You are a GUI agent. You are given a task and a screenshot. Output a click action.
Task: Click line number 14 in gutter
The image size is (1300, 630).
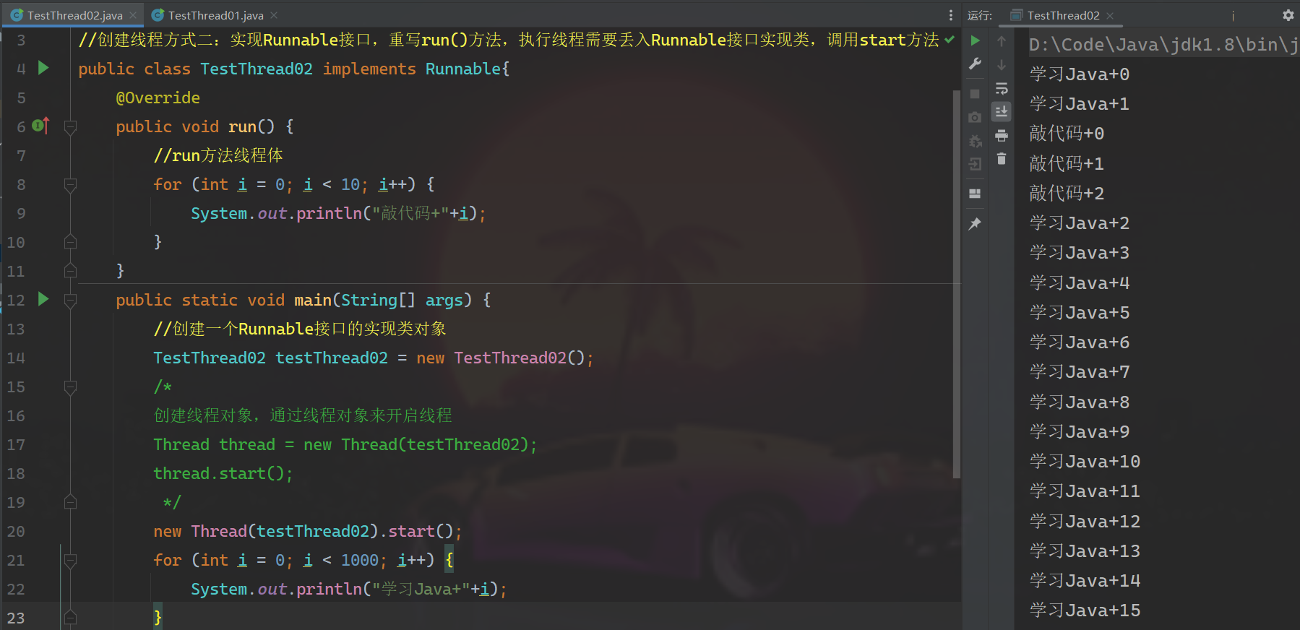point(16,358)
